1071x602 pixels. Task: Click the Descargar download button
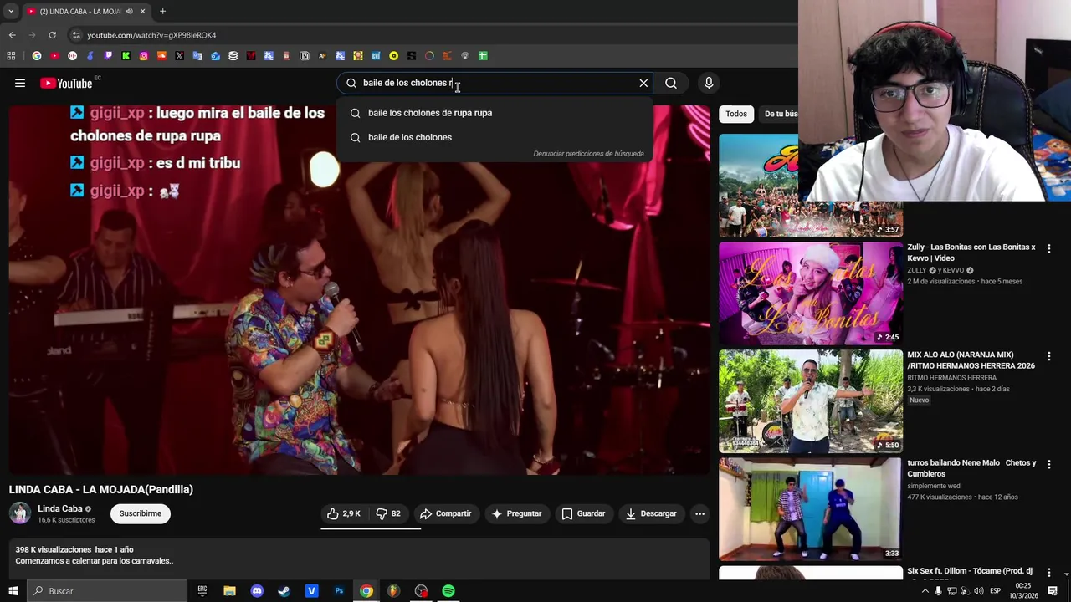[651, 513]
